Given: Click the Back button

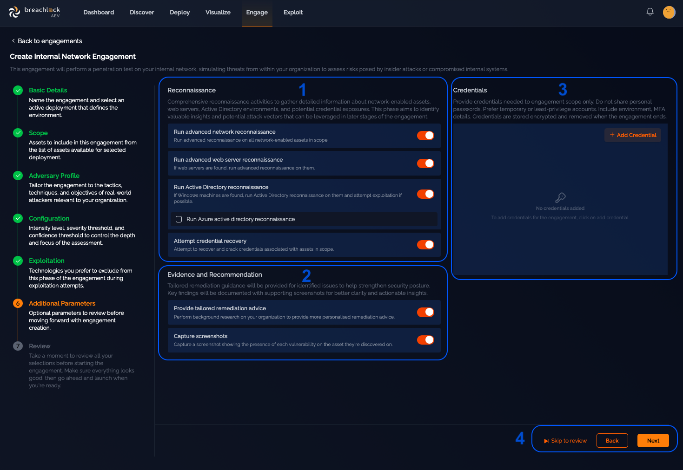Looking at the screenshot, I should 612,441.
